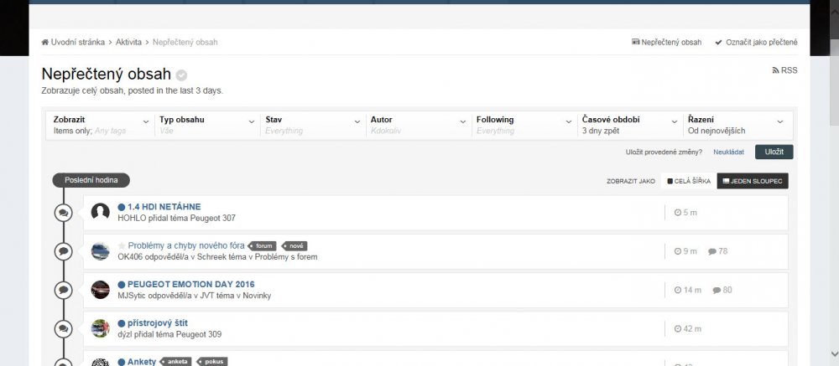Switch view to CELÁ ŠÍŘKA
839x366 pixels.
click(x=689, y=181)
